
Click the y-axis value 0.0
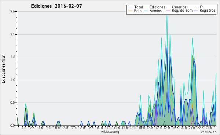[12, 126]
